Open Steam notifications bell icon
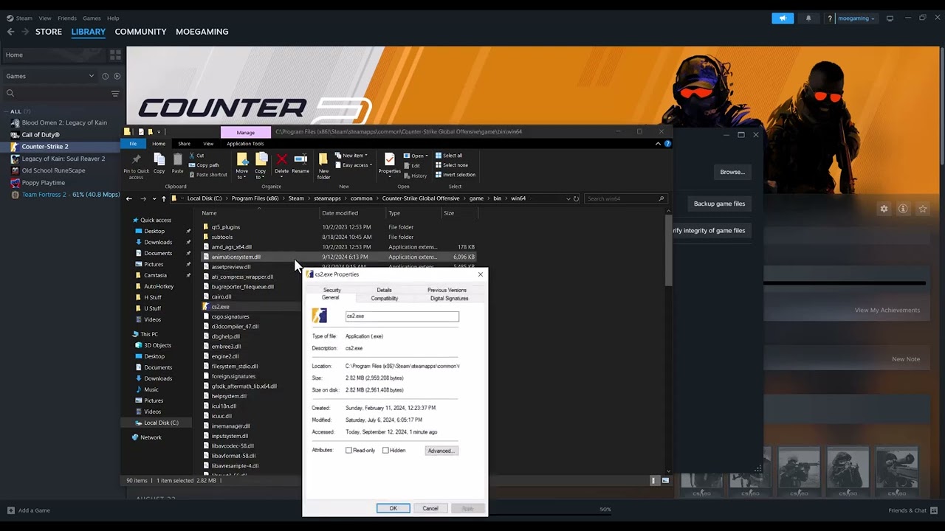Viewport: 945px width, 531px height. click(808, 18)
